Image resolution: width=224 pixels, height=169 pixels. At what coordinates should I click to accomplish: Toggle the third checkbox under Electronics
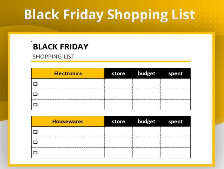coord(35,105)
